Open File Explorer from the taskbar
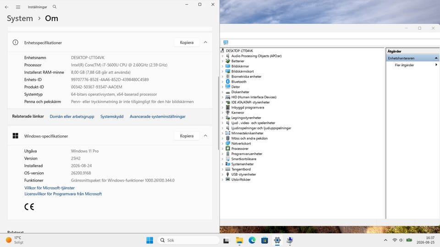Screen dimensions: 440x247 coord(239,240)
